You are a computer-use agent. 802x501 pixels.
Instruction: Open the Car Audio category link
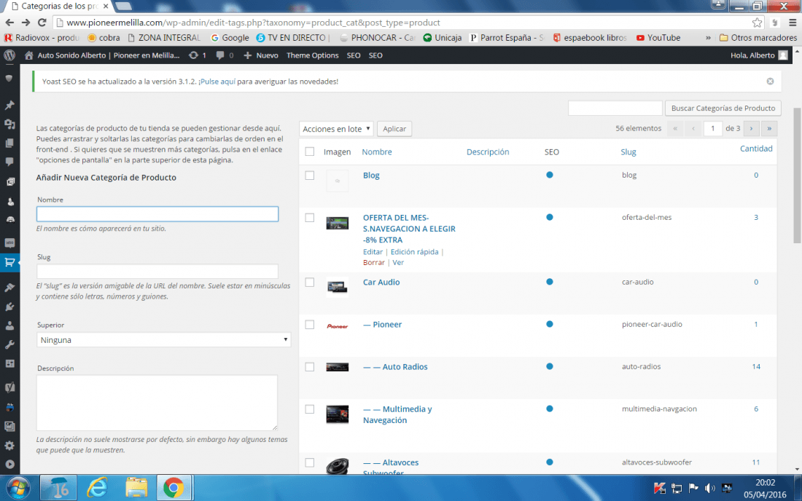[x=381, y=282]
